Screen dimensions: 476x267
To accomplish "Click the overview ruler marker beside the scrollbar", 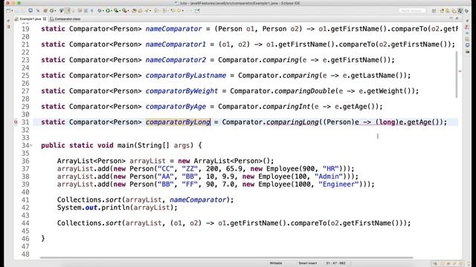I will click(460, 71).
